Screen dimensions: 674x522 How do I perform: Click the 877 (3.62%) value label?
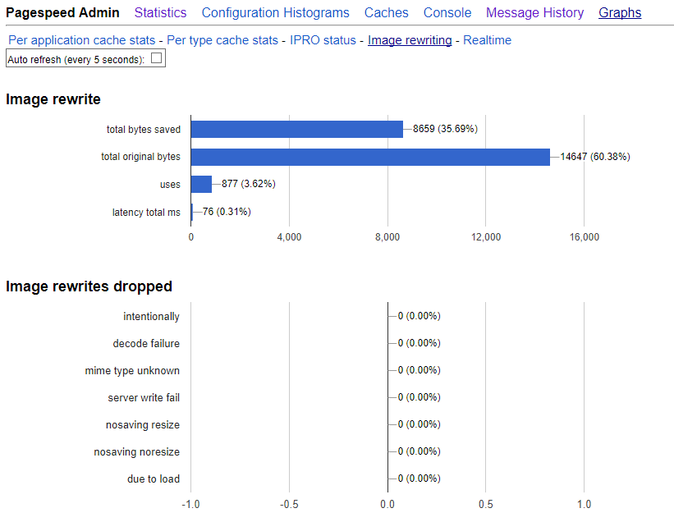(249, 184)
